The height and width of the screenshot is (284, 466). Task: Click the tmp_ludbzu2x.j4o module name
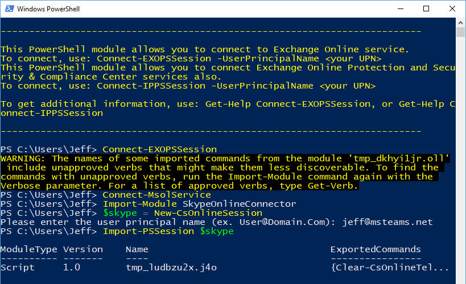pos(171,268)
